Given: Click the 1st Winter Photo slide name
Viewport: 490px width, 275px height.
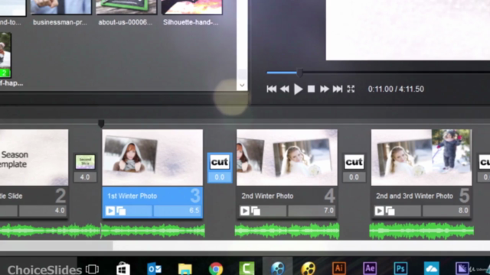Looking at the screenshot, I should click(x=132, y=196).
